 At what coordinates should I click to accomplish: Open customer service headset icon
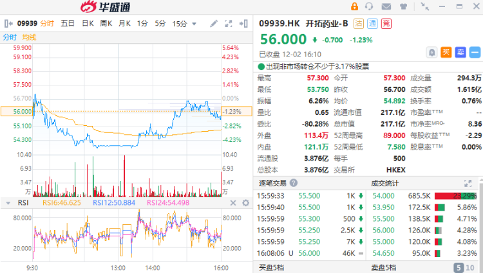369,6
